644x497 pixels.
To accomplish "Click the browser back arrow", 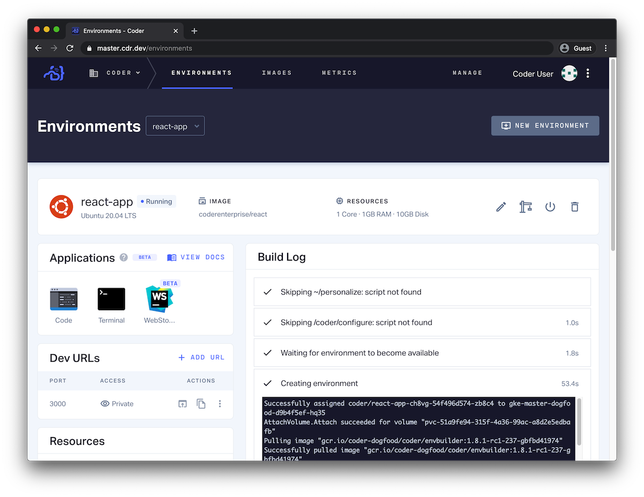I will point(38,48).
